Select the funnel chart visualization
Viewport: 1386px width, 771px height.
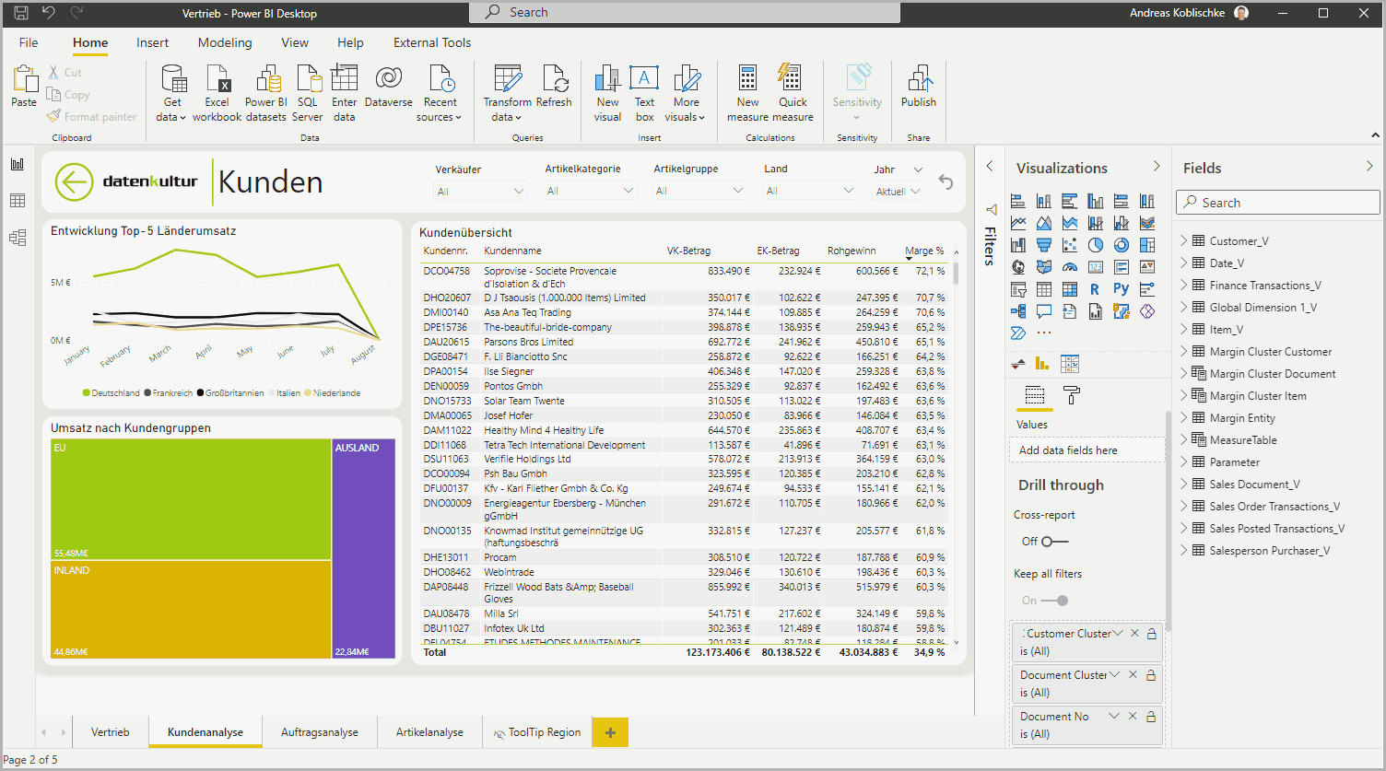pyautogui.click(x=1044, y=245)
